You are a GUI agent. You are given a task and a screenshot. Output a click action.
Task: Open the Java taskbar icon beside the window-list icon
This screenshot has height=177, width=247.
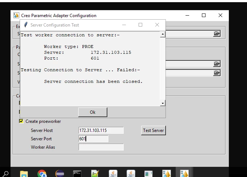(131, 173)
